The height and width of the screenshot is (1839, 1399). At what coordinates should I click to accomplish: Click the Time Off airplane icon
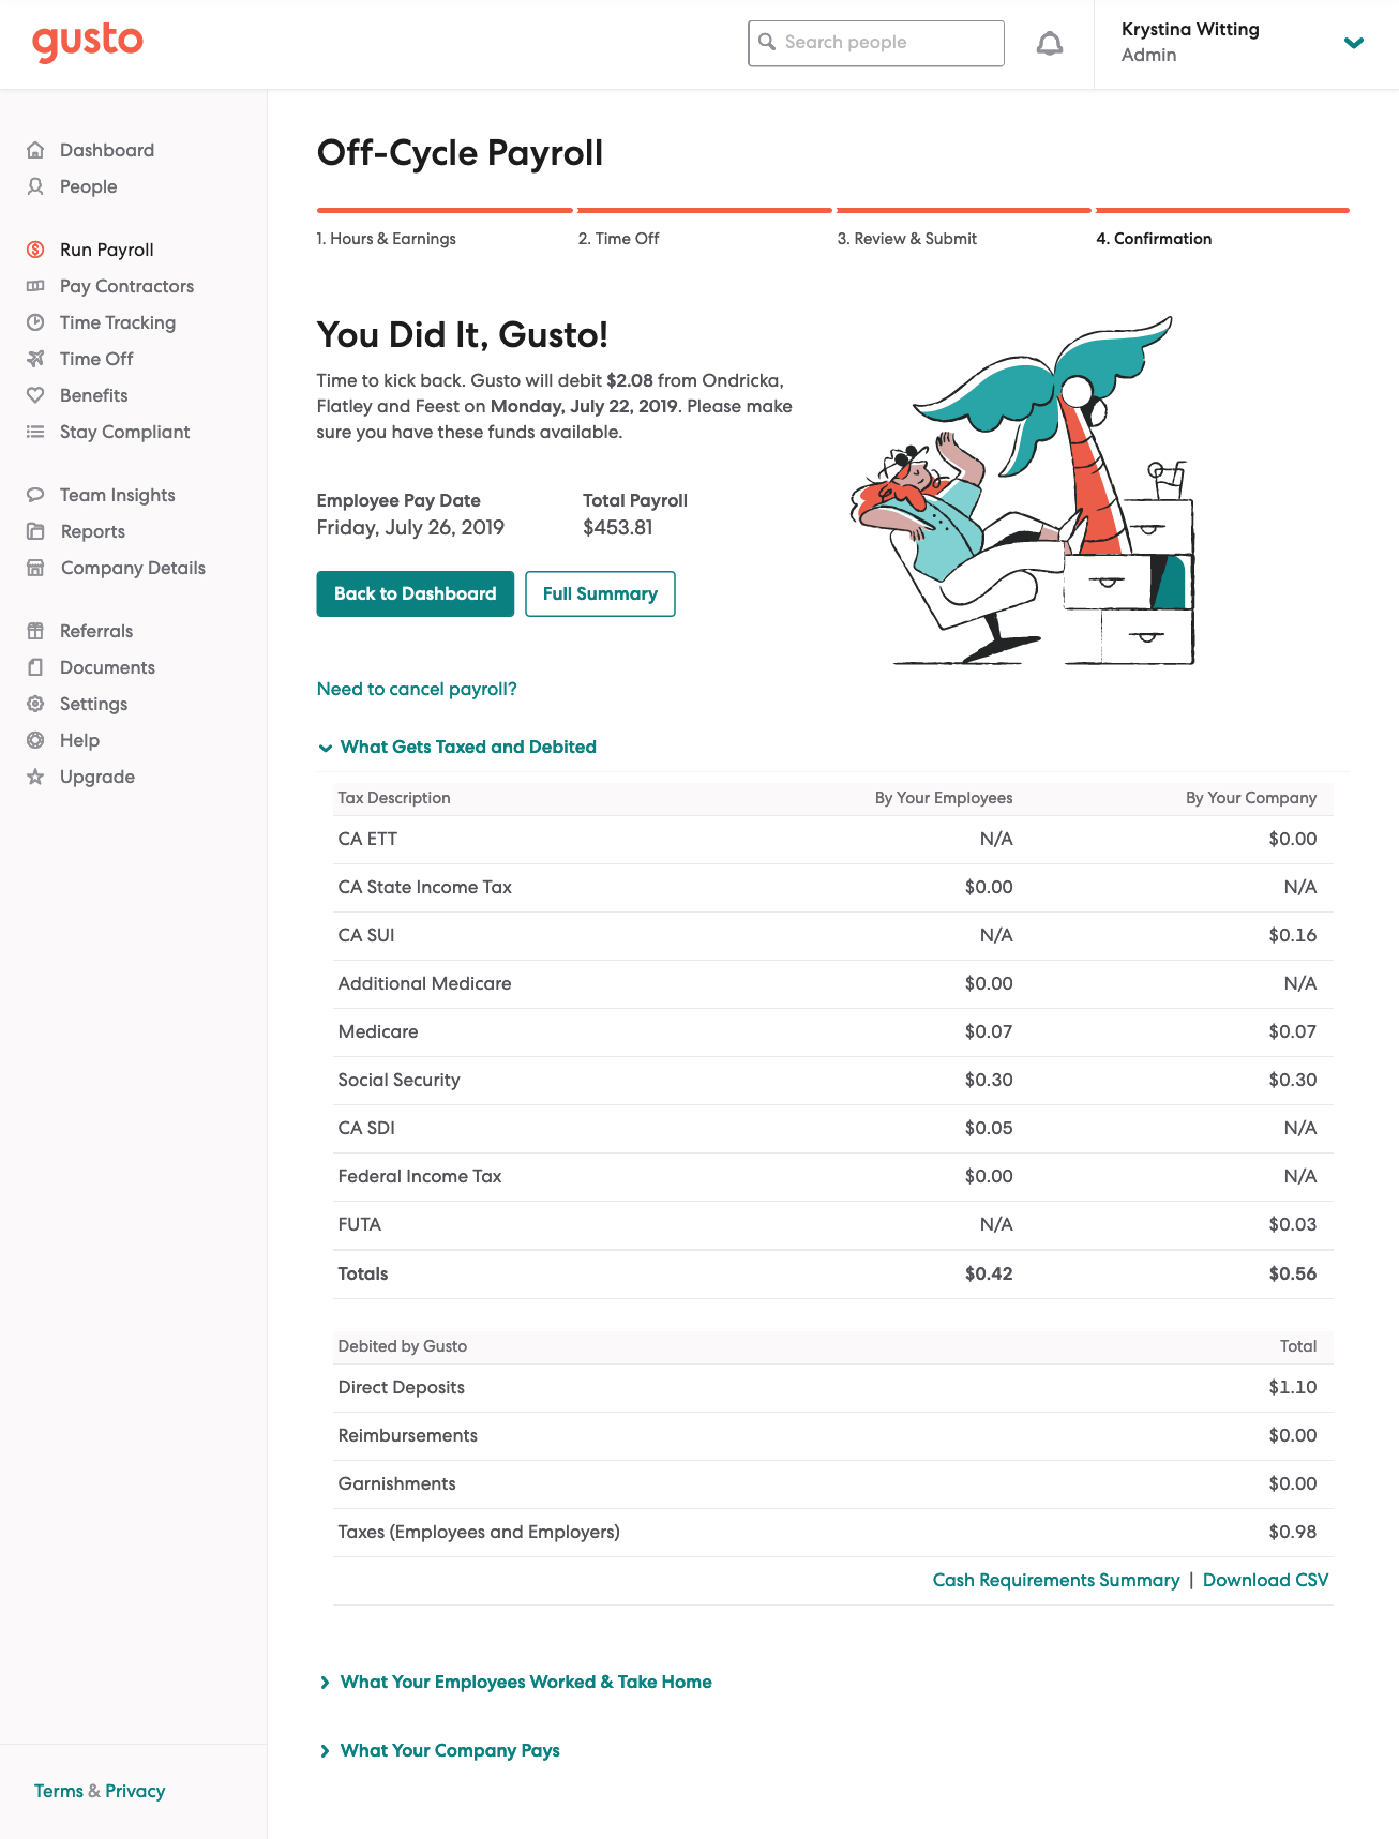[35, 359]
